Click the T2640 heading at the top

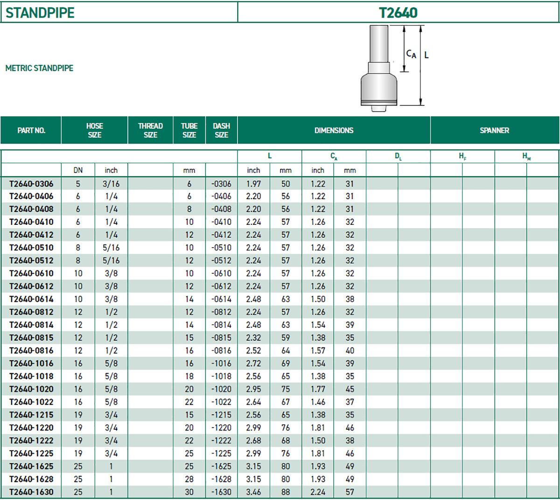point(398,13)
